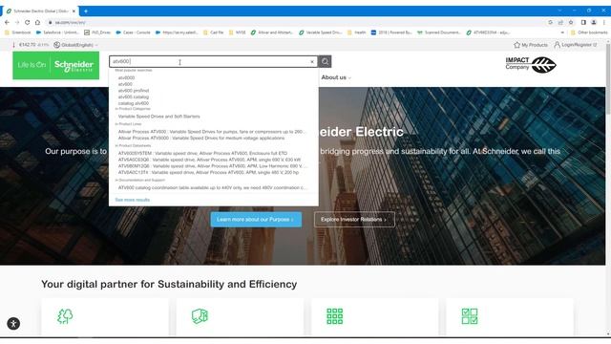The height and width of the screenshot is (344, 611).
Task: Open the browser profile avatar icon
Action: (x=594, y=23)
